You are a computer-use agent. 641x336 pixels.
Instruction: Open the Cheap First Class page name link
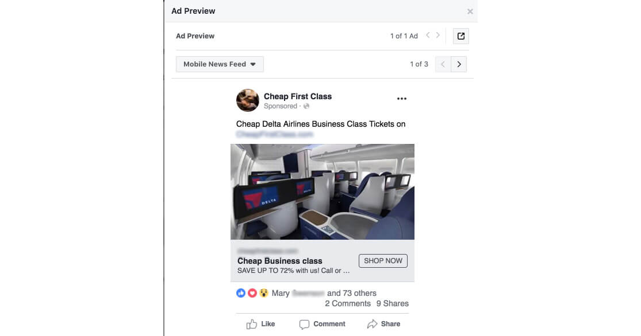297,96
